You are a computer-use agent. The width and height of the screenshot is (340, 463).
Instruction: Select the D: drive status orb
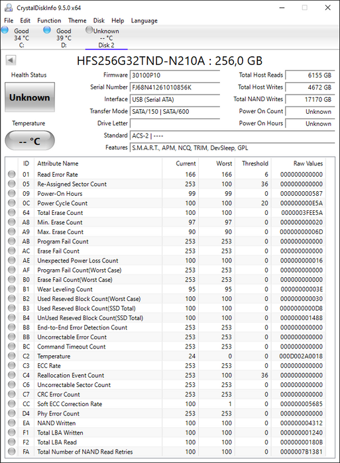pos(47,30)
